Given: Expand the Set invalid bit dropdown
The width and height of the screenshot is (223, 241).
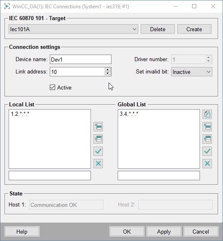Looking at the screenshot, I should (192, 72).
